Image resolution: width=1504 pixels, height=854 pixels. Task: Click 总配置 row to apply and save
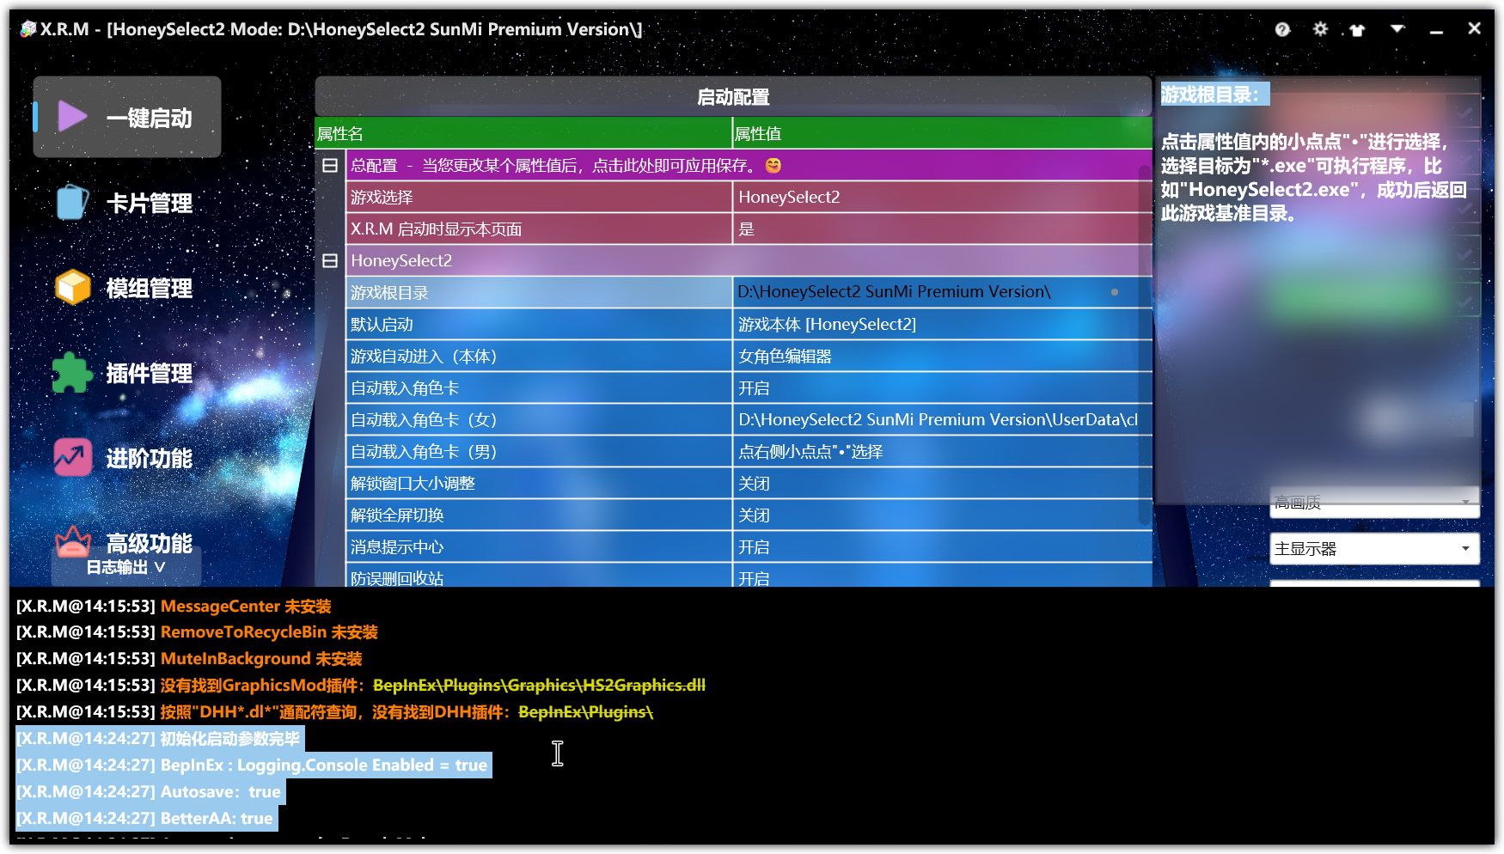749,165
